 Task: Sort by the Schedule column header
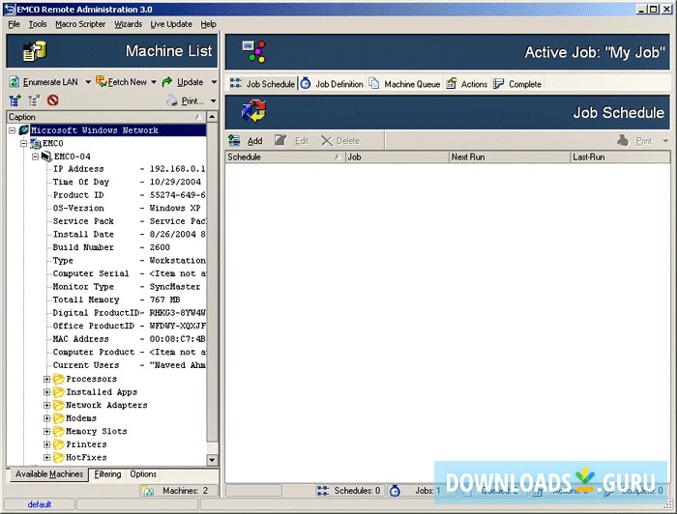tap(285, 157)
